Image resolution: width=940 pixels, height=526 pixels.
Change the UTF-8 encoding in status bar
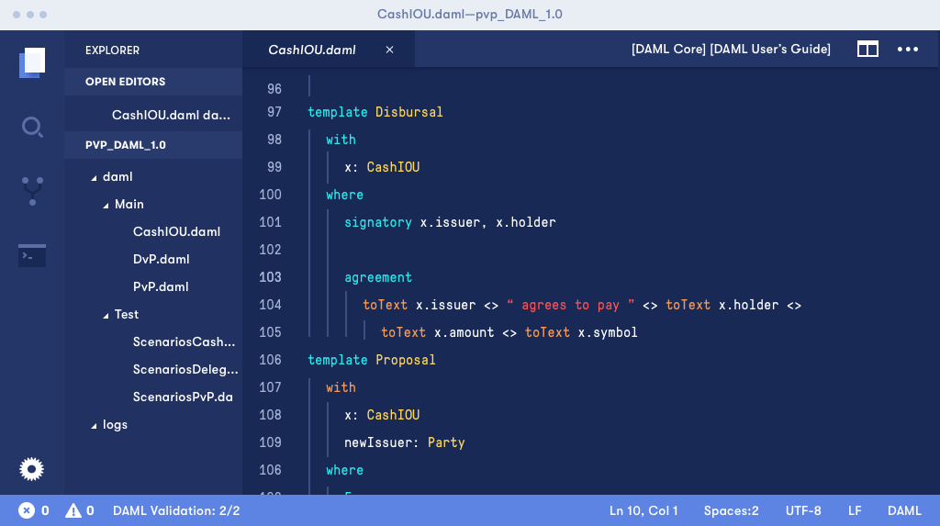coord(803,510)
